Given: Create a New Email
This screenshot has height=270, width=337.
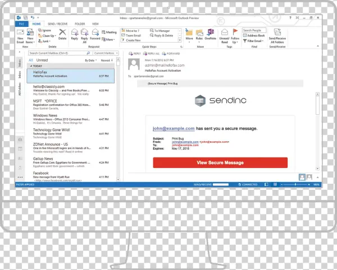Looking at the screenshot, I should 20,36.
